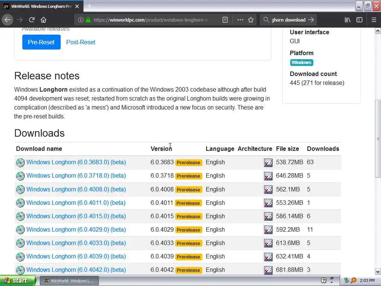
Task: Restore down the browser window
Action: [368, 6]
